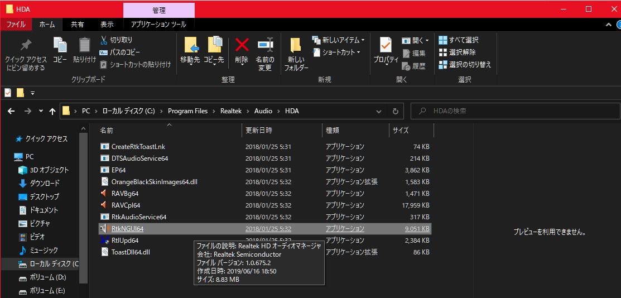Click the RAVCpl64 speaker file icon
This screenshot has width=621, height=298.
pyautogui.click(x=104, y=205)
